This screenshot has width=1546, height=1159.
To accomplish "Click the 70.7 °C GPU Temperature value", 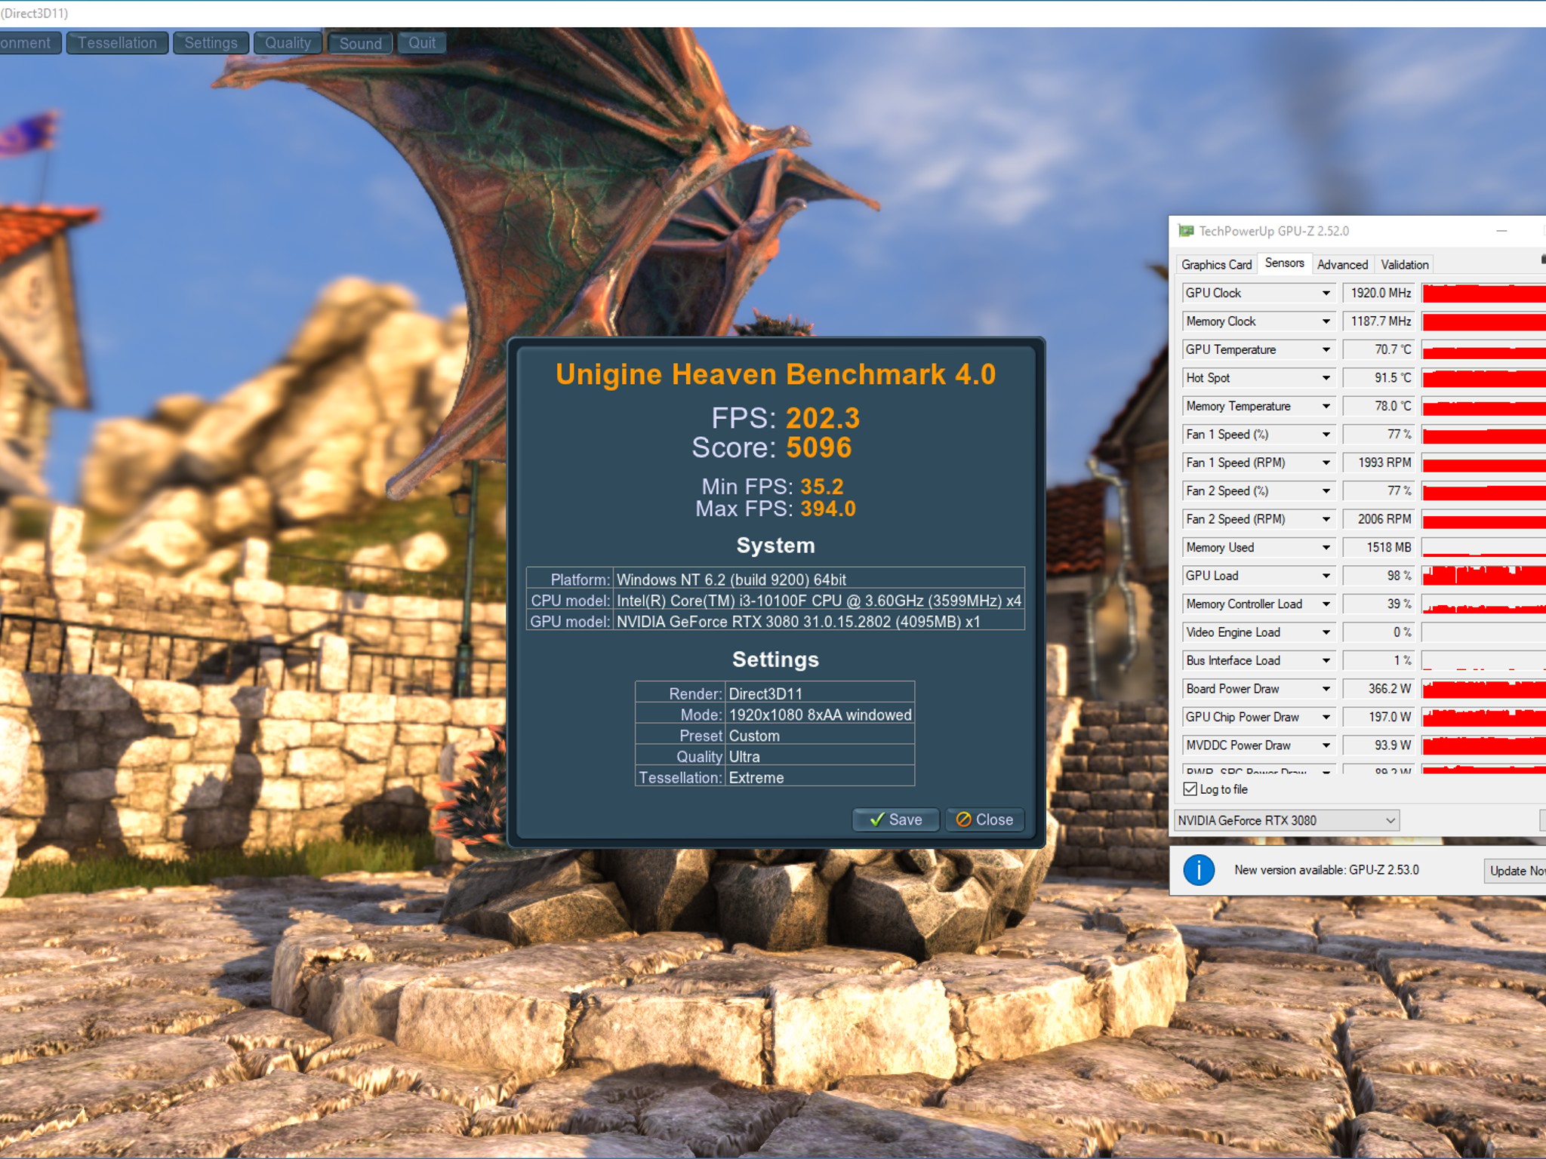I will pyautogui.click(x=1378, y=349).
